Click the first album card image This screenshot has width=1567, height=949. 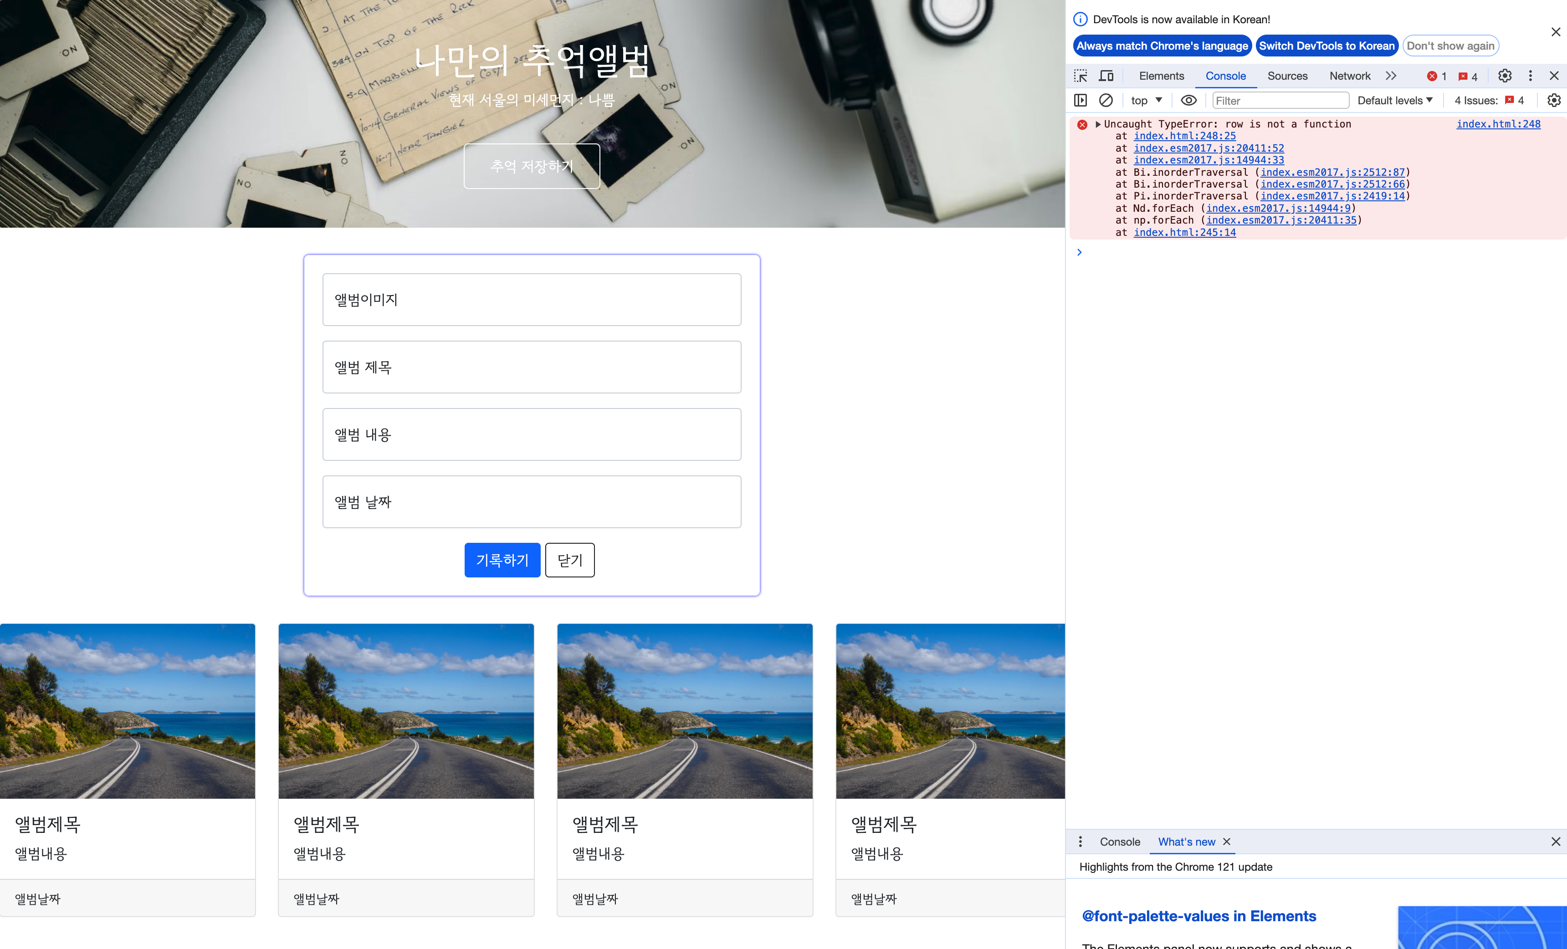pyautogui.click(x=127, y=711)
